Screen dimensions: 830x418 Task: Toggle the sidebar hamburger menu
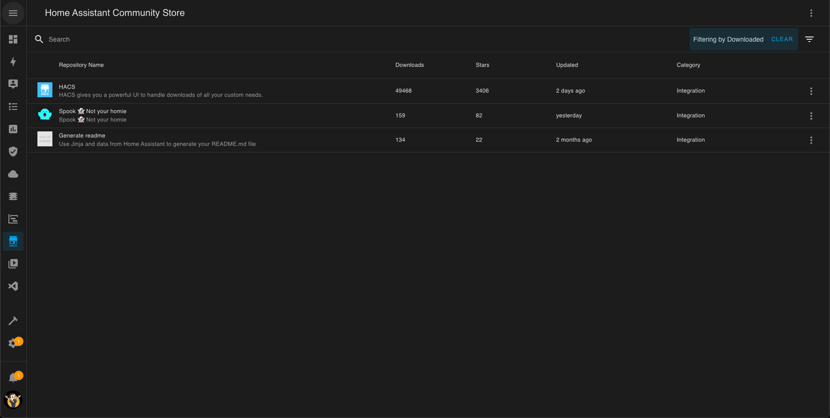[13, 13]
